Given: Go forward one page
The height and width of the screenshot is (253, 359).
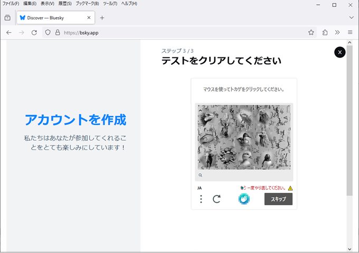Looking at the screenshot, I should pyautogui.click(x=22, y=33).
